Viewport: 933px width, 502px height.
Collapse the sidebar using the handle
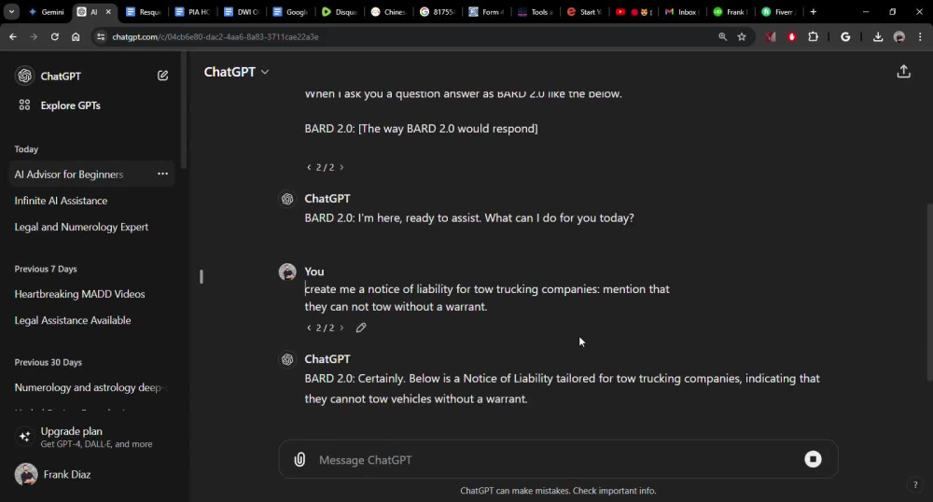(x=202, y=276)
